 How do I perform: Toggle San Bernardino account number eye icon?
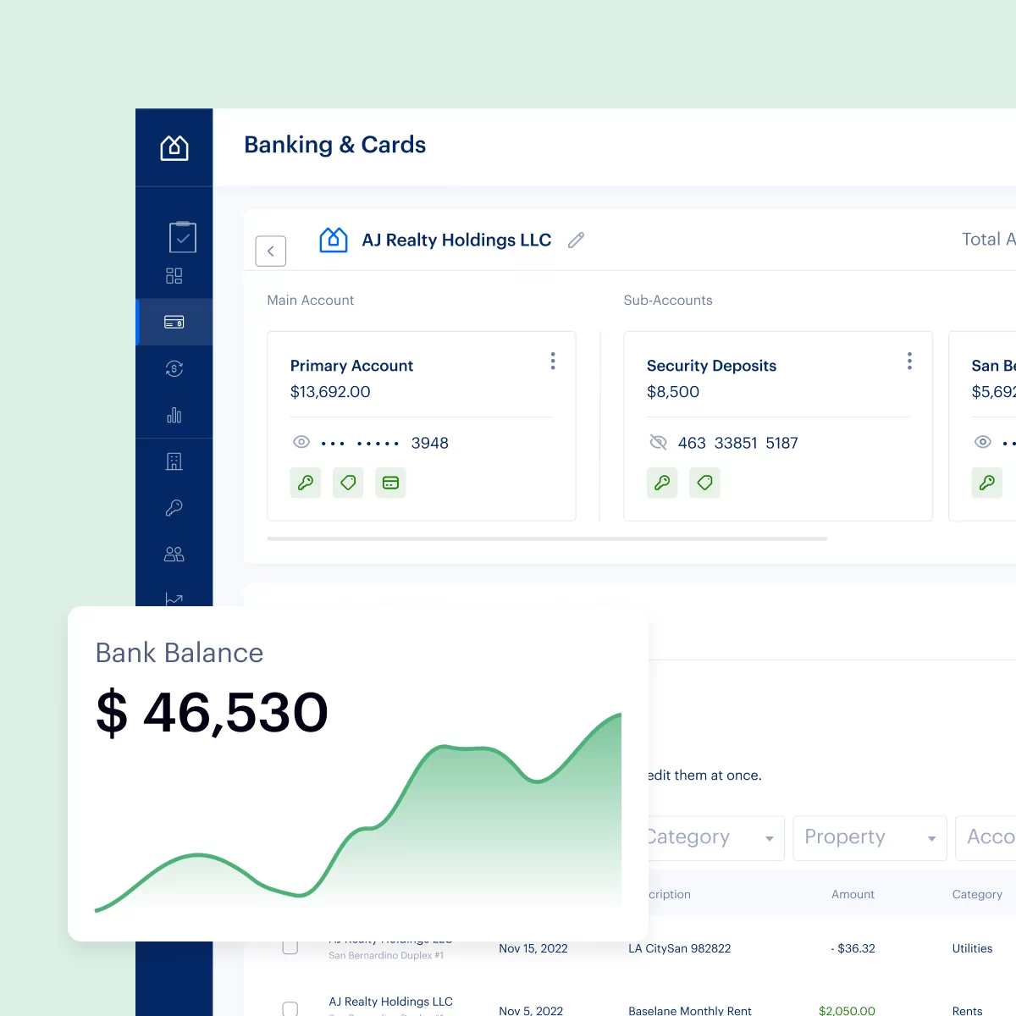coord(983,442)
